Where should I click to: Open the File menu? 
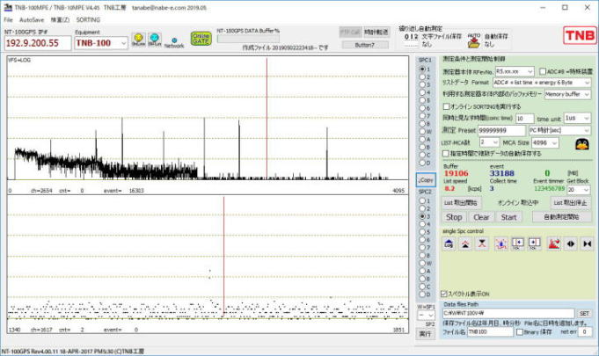(x=8, y=20)
